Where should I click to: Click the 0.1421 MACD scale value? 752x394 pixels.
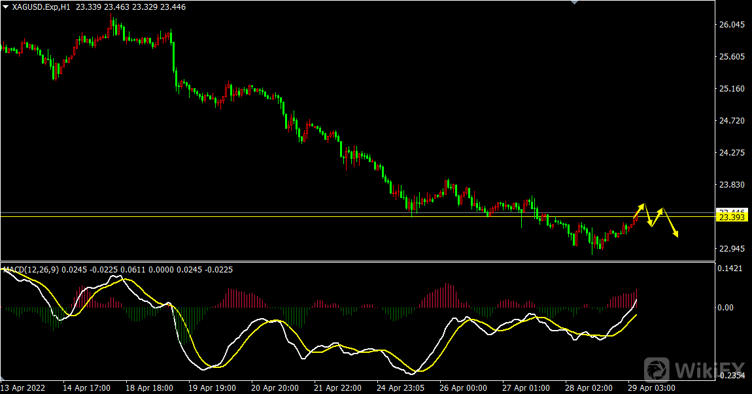(730, 269)
